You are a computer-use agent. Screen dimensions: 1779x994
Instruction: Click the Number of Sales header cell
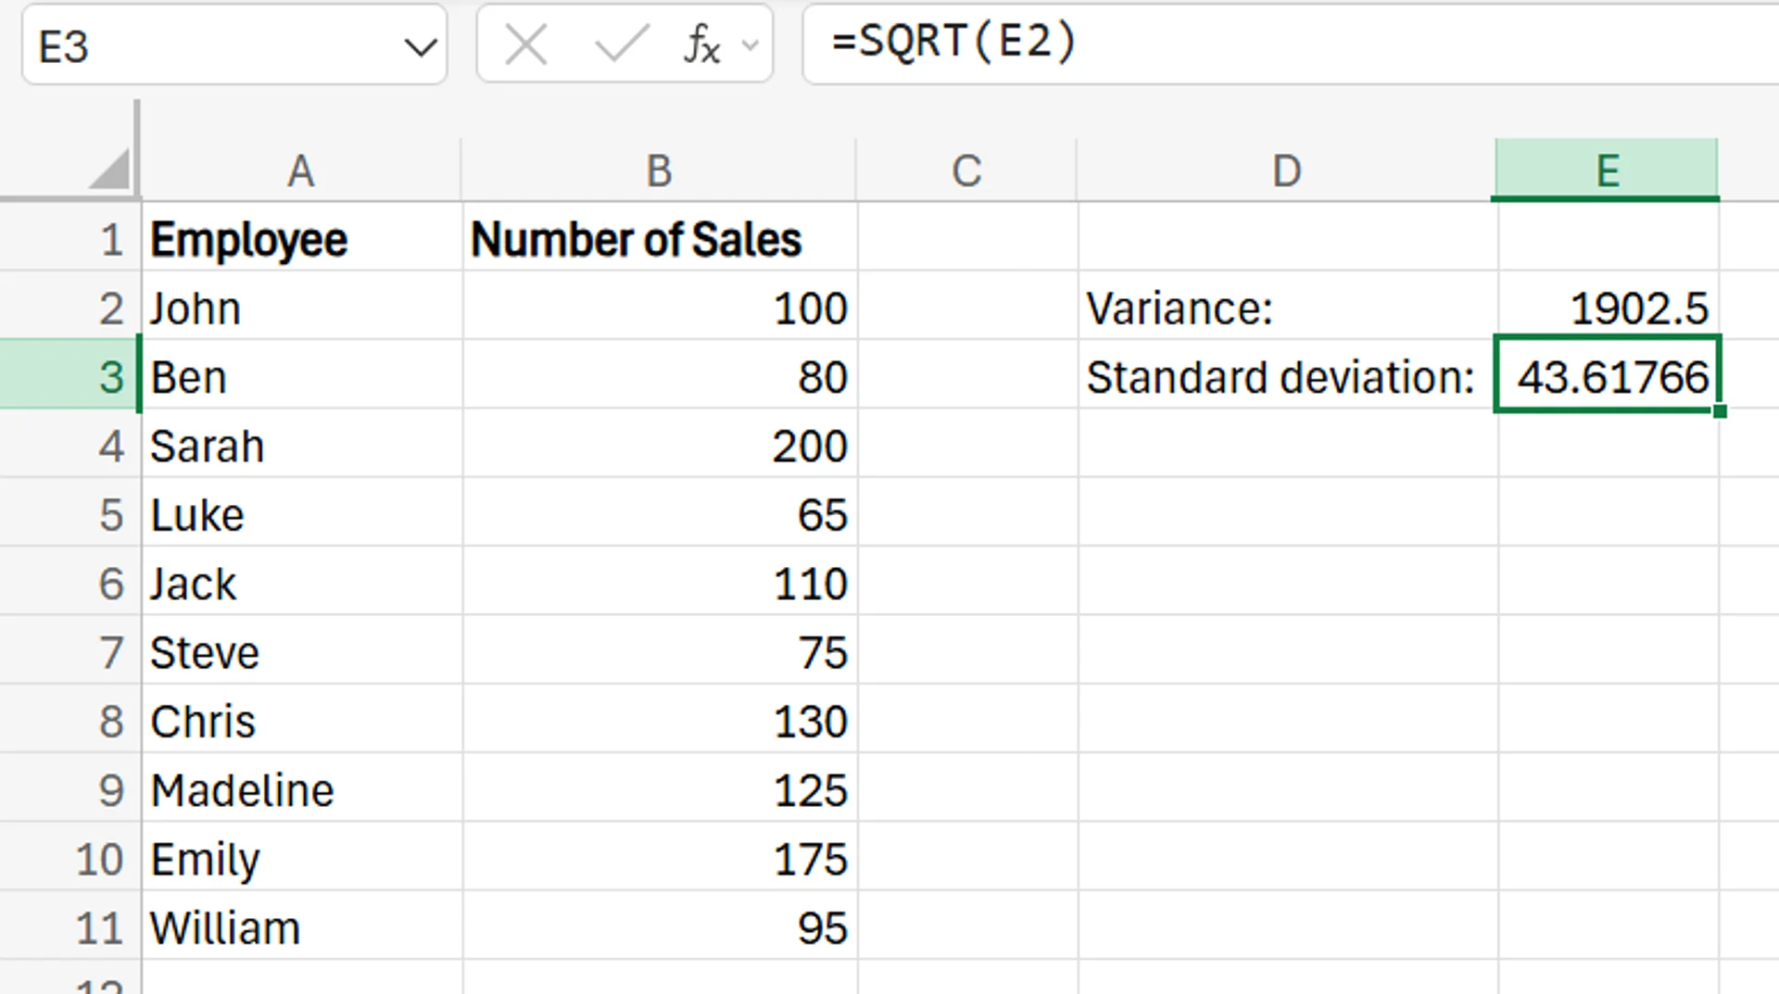click(660, 238)
